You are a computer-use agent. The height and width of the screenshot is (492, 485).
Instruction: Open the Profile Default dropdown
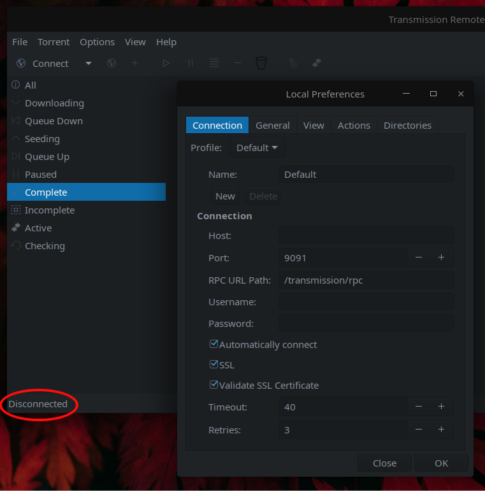(x=257, y=147)
